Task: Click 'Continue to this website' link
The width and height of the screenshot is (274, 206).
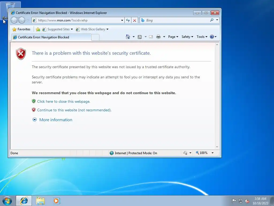Action: point(74,110)
